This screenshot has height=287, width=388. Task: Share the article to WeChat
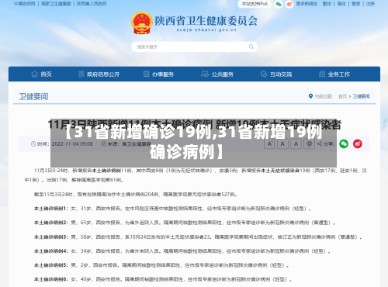[x=344, y=143]
